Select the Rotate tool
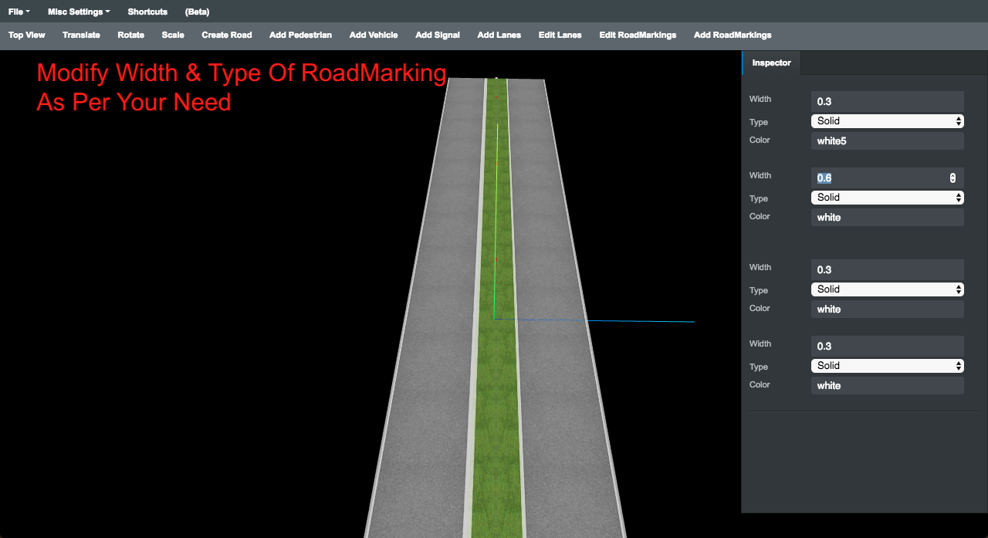 131,35
